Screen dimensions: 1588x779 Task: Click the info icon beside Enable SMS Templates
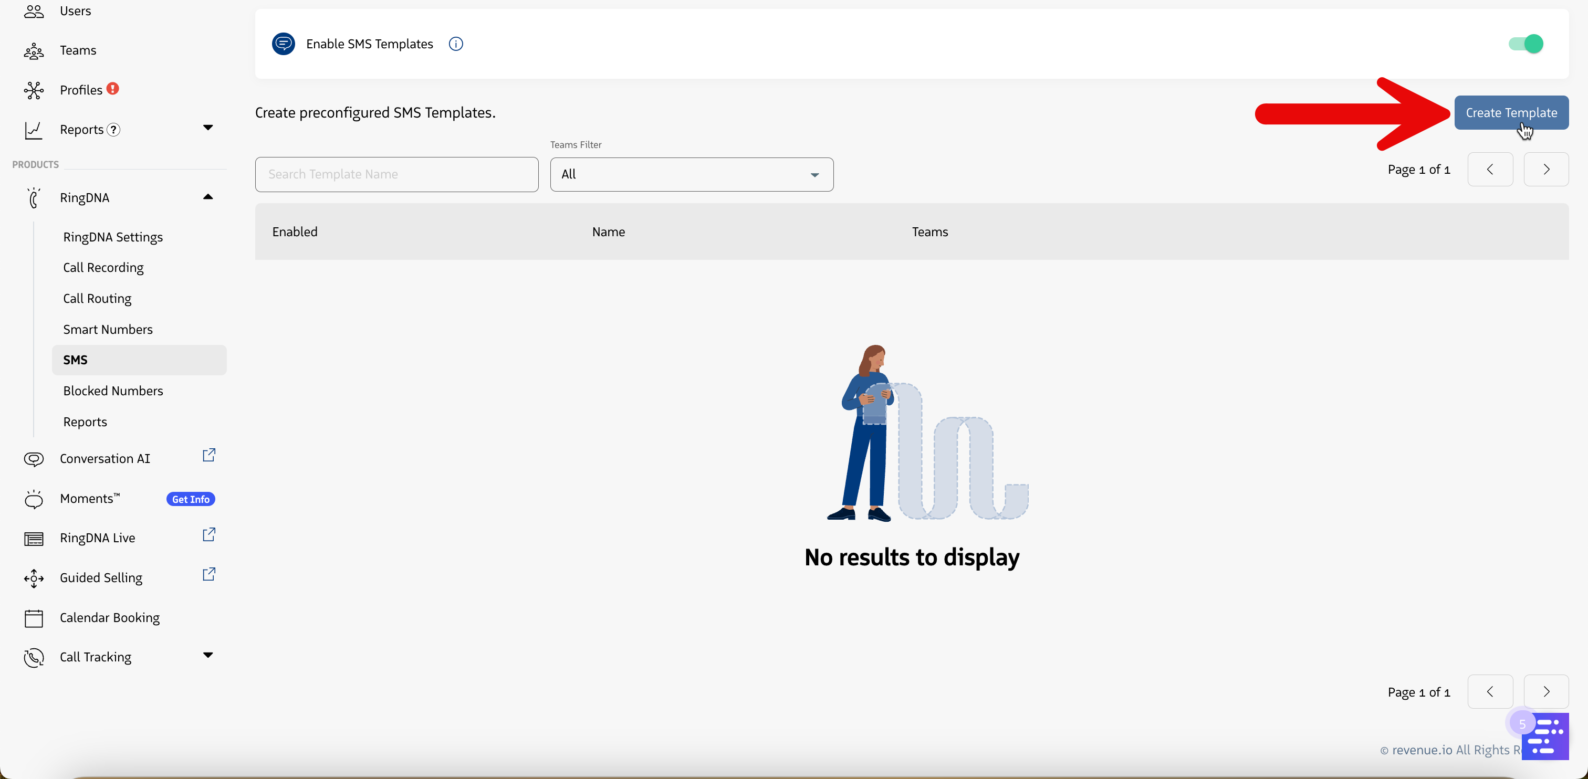(x=456, y=44)
